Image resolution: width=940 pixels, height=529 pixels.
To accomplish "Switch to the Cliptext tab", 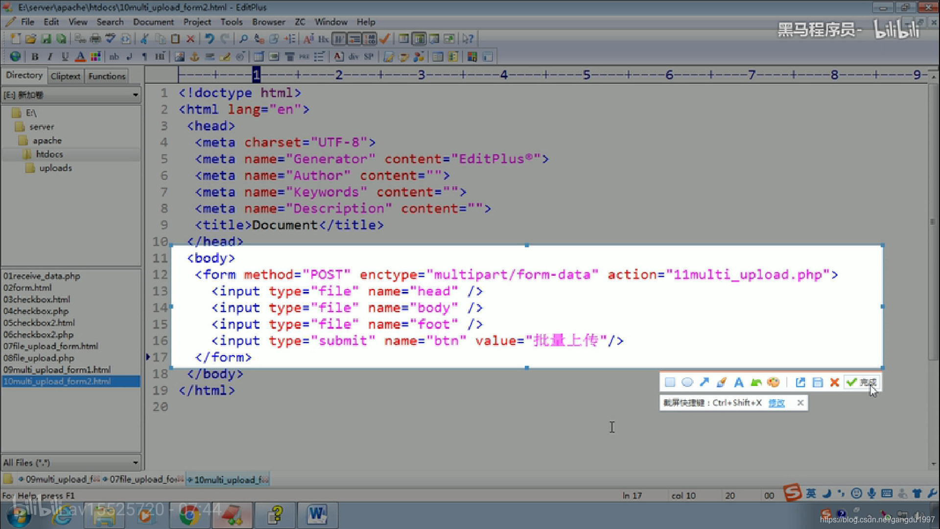I will (65, 76).
